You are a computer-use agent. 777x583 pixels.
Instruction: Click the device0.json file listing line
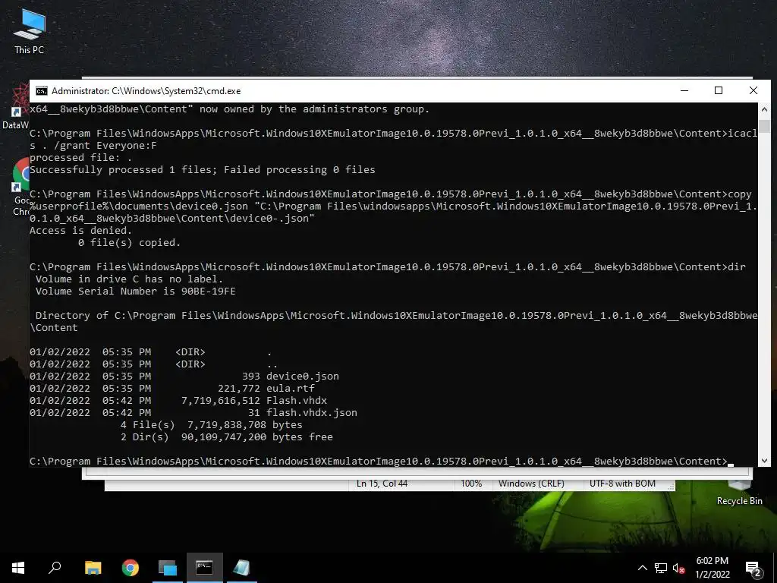pos(184,377)
